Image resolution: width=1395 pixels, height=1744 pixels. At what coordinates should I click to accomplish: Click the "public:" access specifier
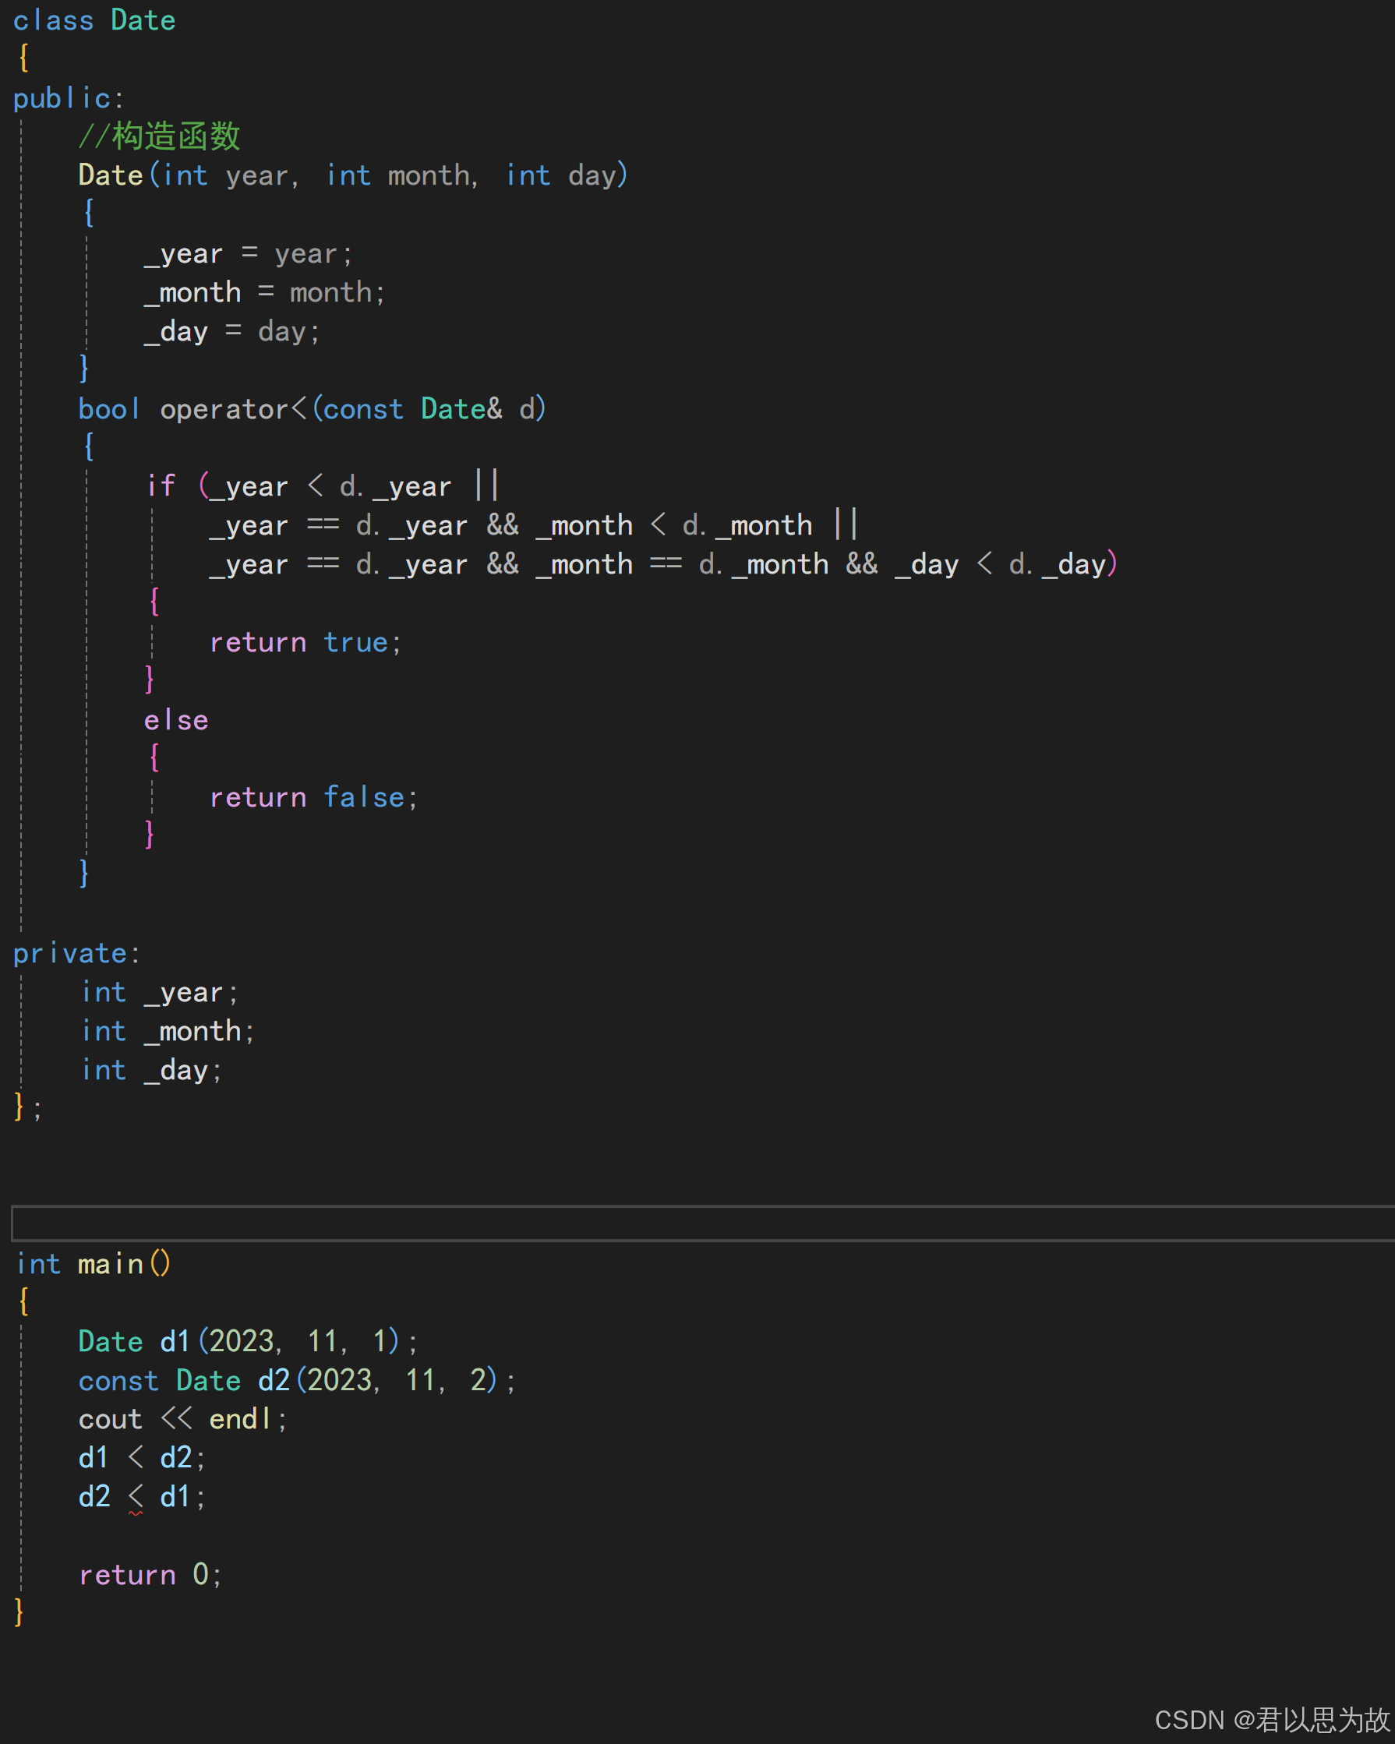66,97
